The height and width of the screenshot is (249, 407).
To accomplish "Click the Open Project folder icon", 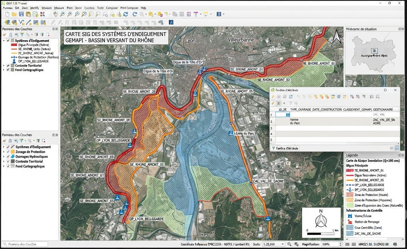I will 14,14.
